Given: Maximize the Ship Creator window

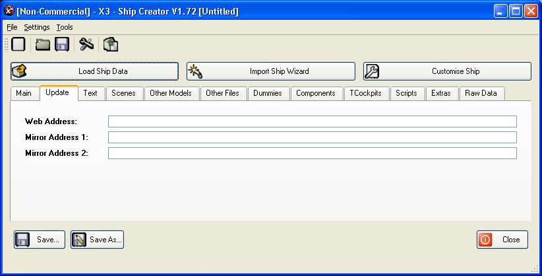Looking at the screenshot, I should pyautogui.click(x=516, y=11).
